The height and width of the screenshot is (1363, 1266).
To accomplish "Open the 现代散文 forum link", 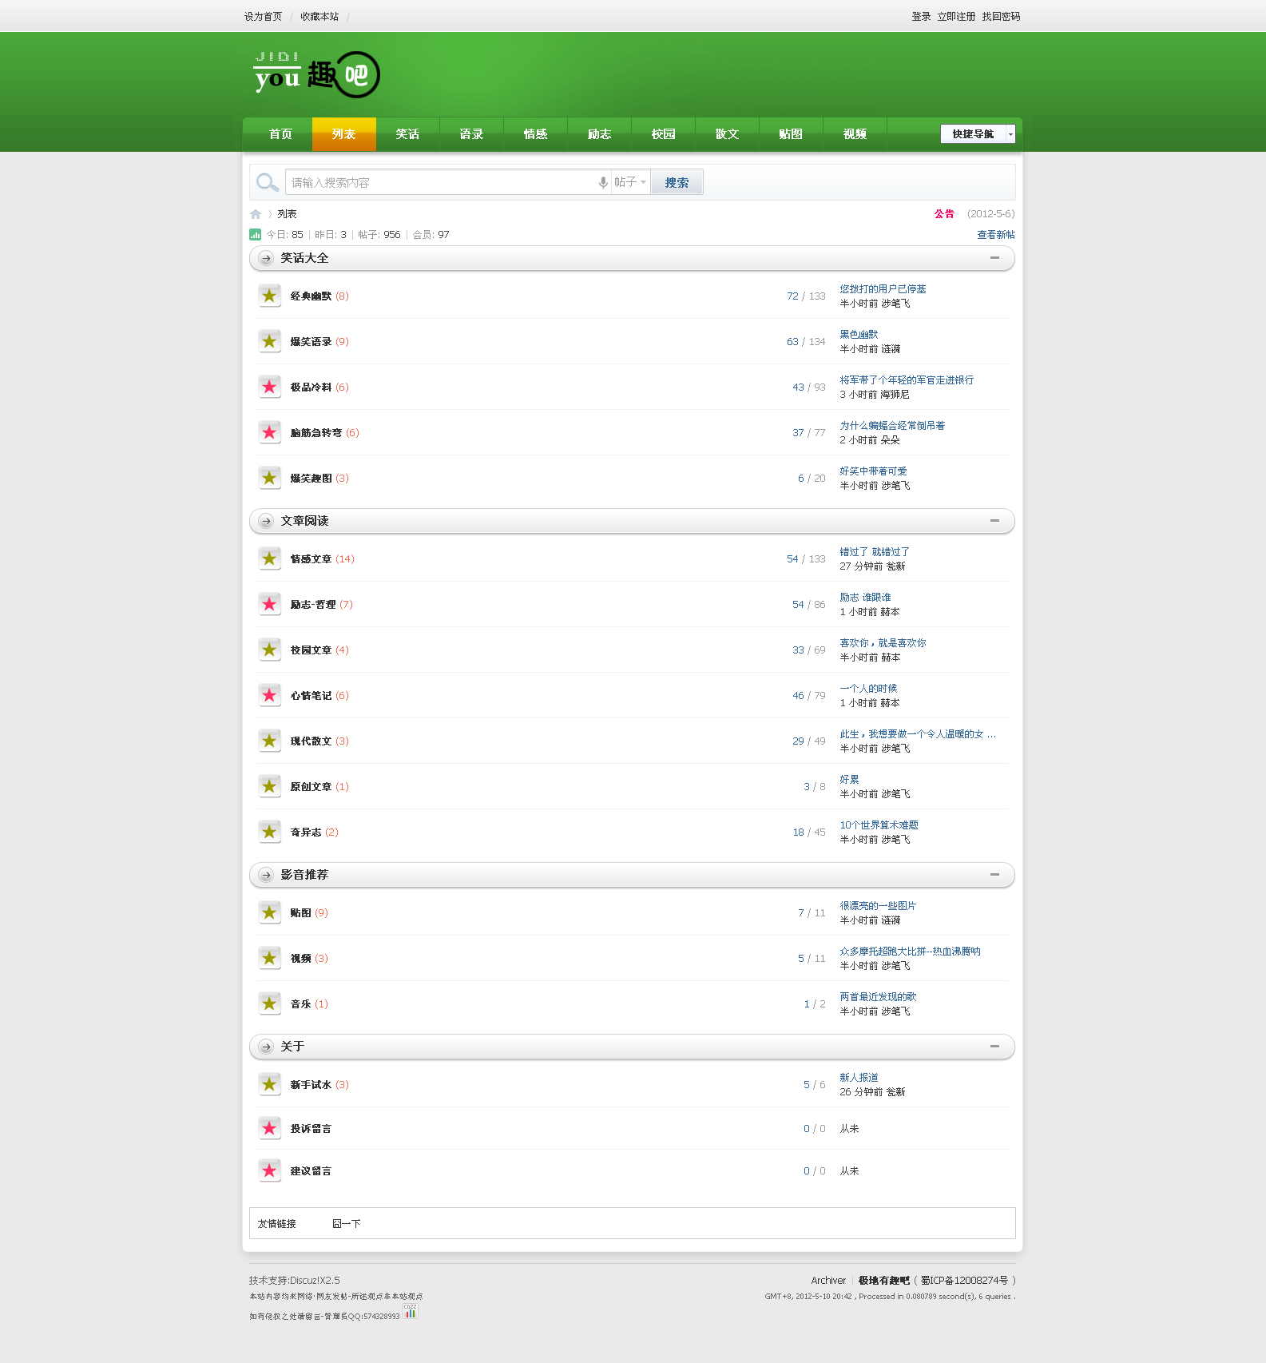I will click(x=311, y=741).
